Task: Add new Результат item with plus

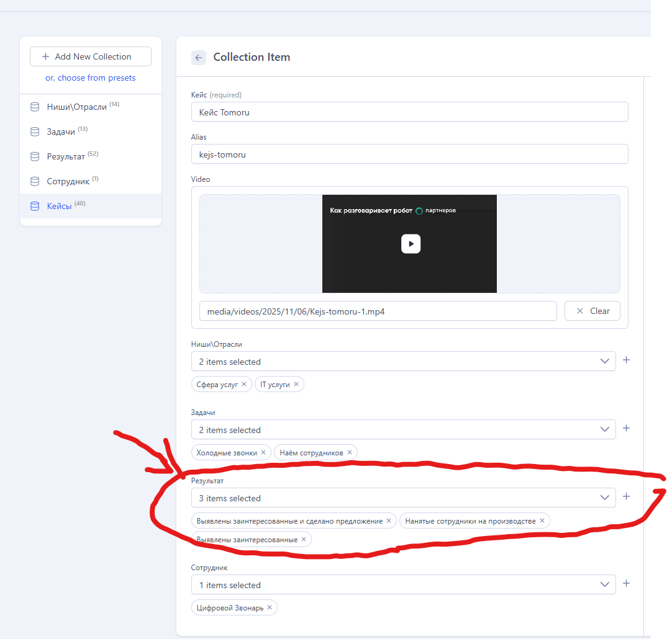Action: [x=626, y=497]
